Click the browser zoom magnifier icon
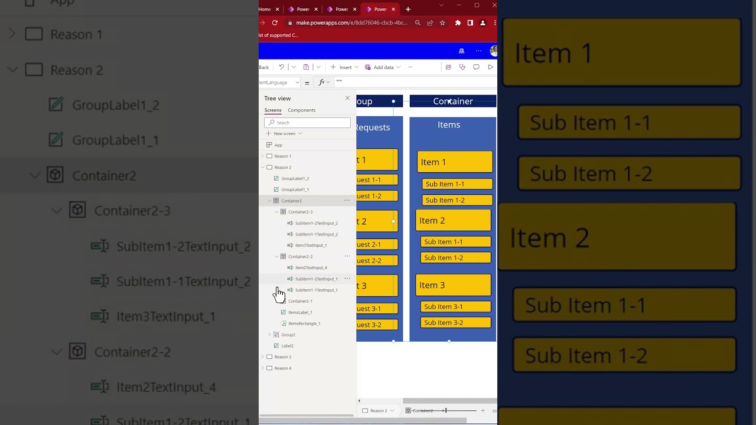756x425 pixels. coord(418,22)
